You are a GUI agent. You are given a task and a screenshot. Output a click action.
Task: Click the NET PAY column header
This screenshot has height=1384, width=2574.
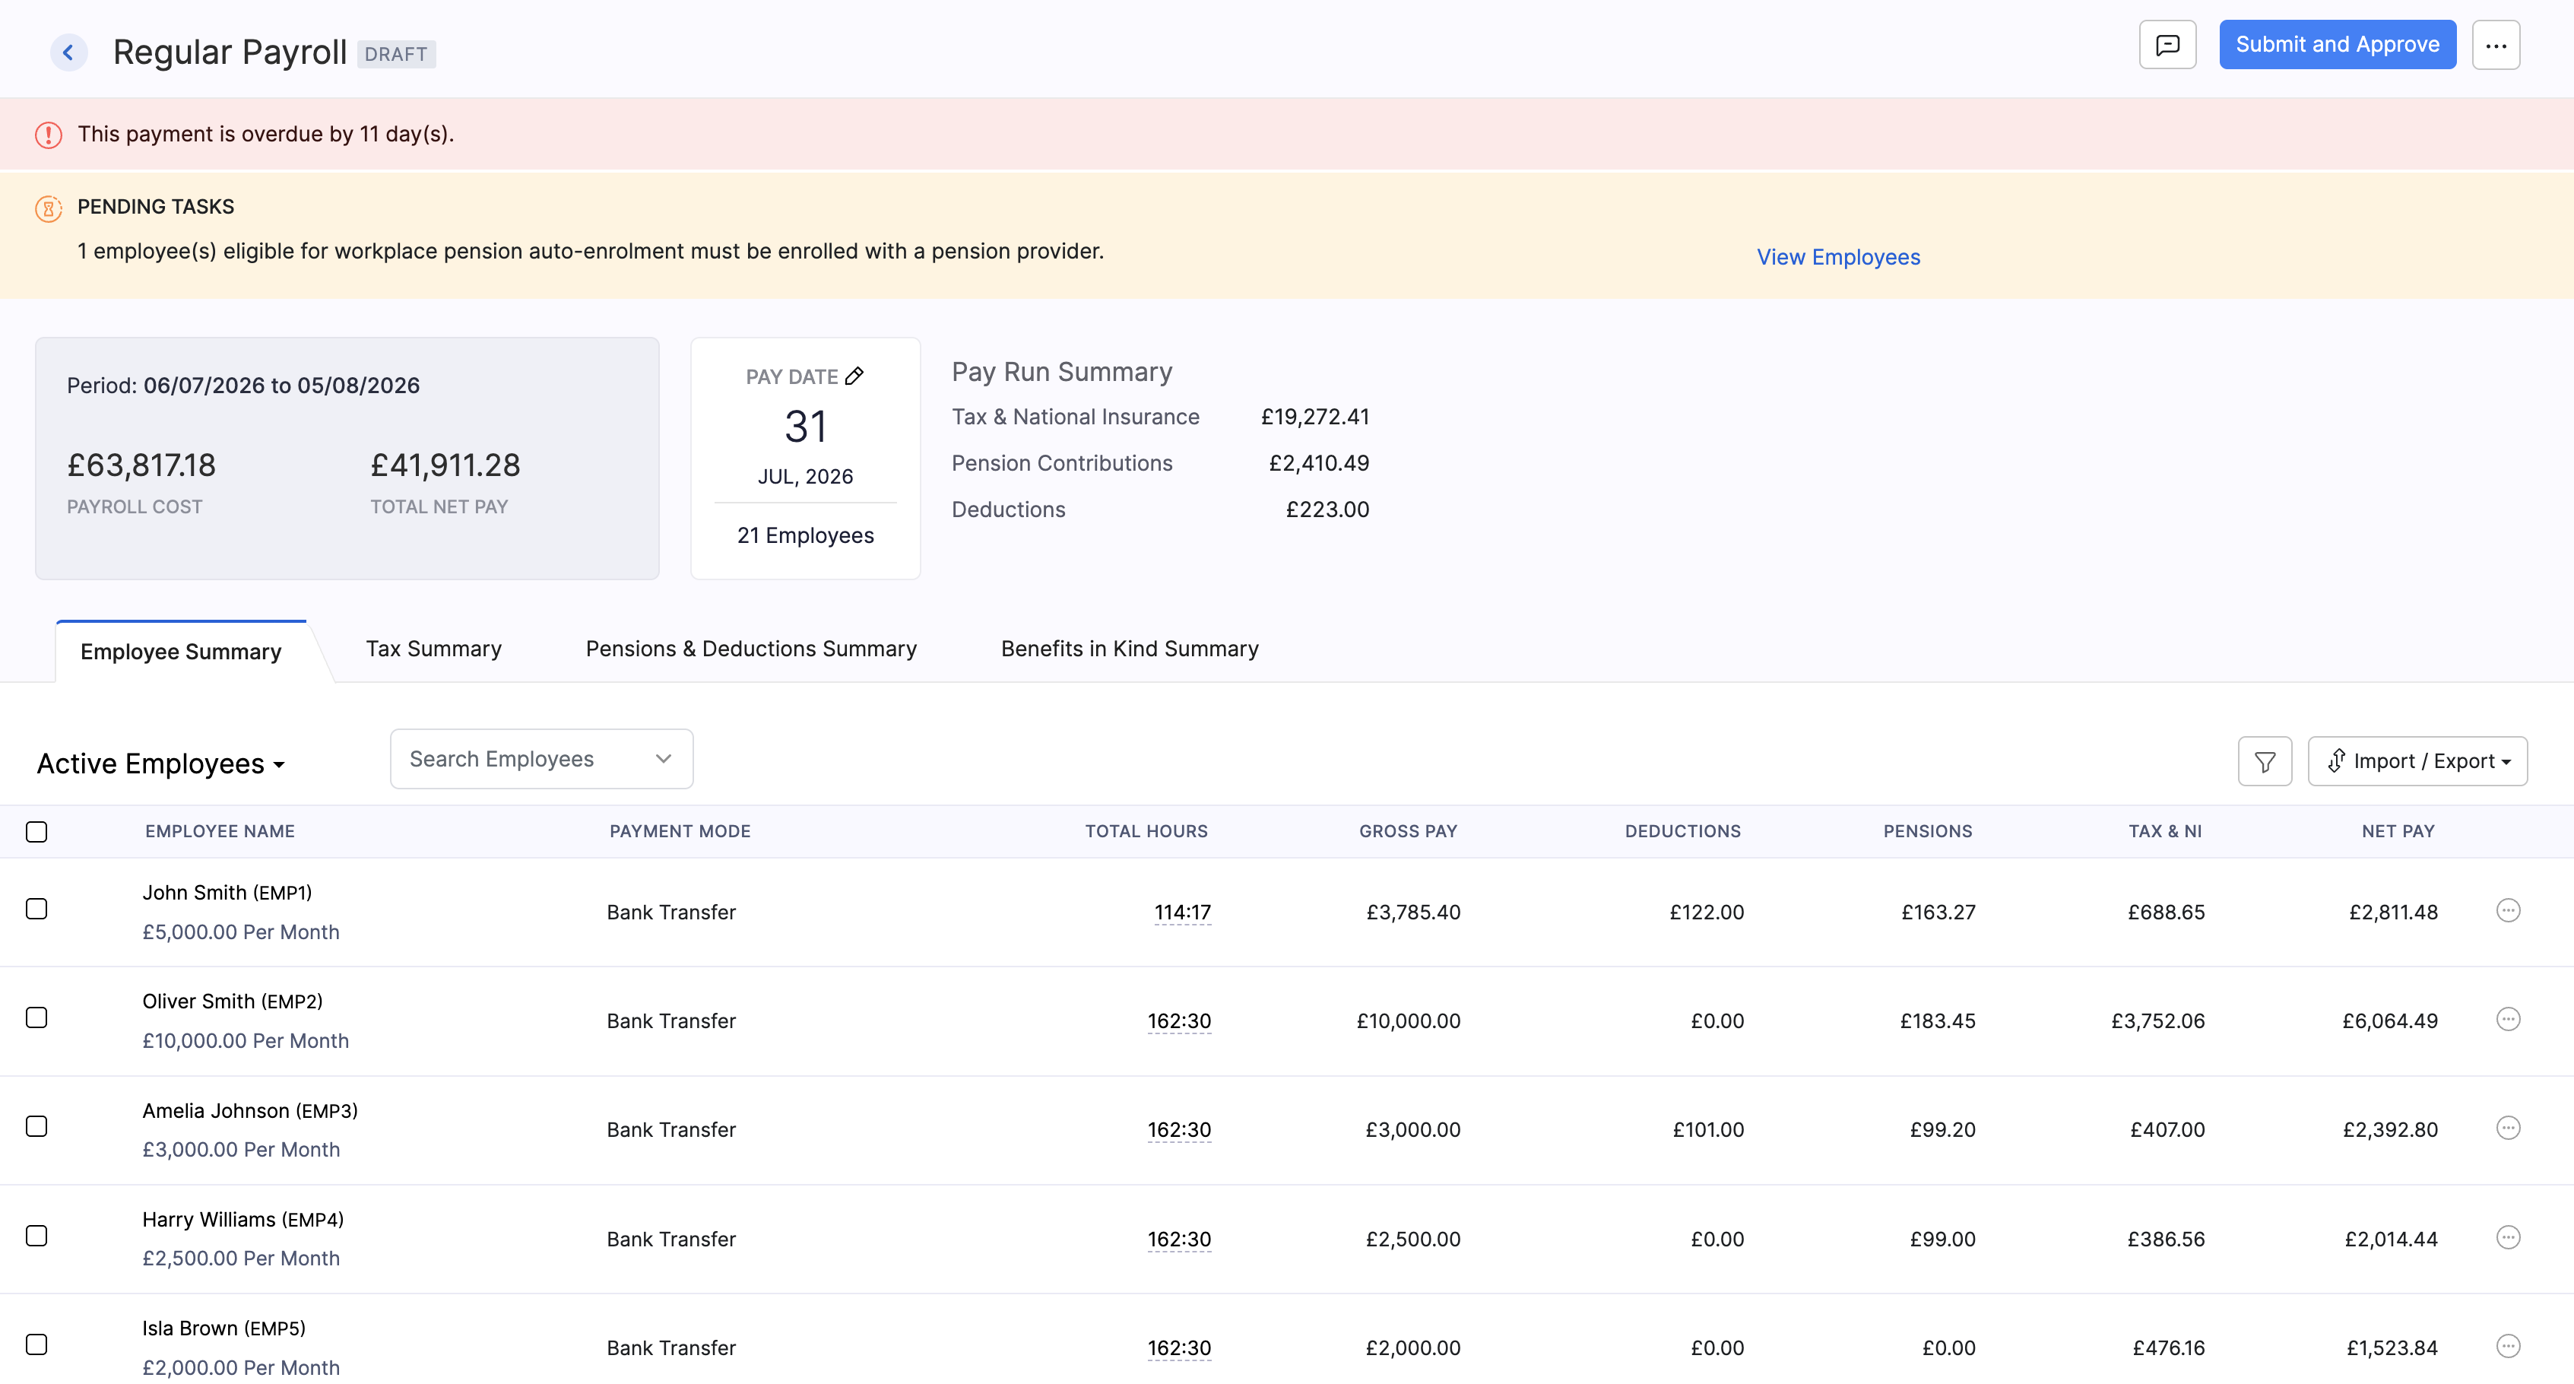coord(2398,831)
